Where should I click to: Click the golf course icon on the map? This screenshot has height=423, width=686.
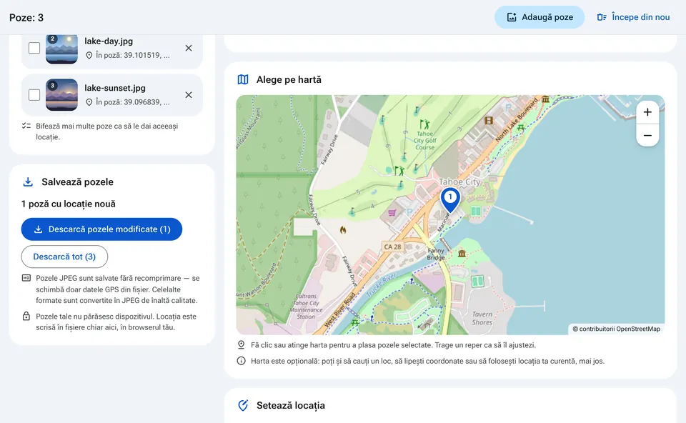(x=424, y=124)
